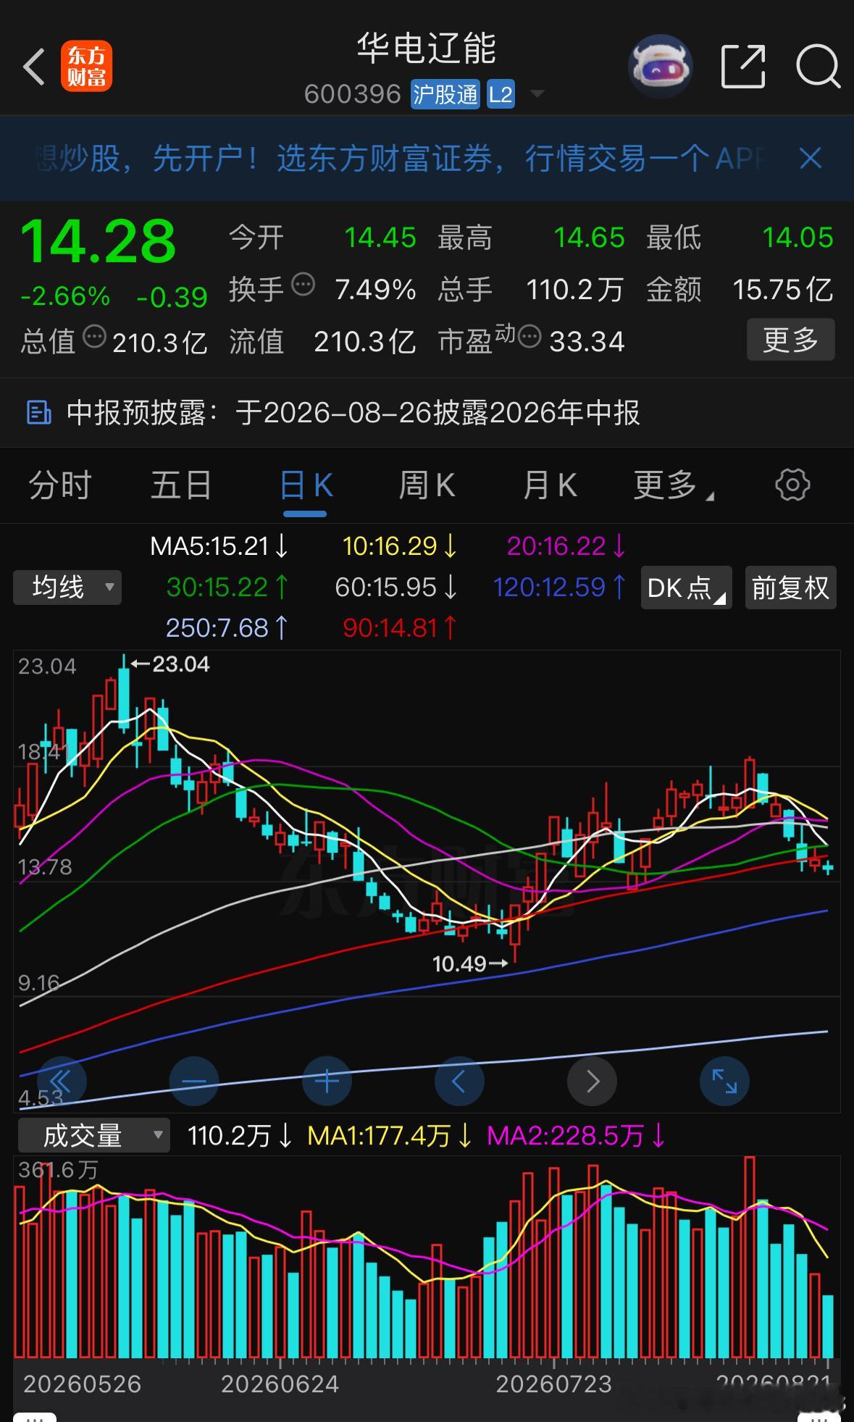Move chart left with arrow icon
The image size is (854, 1422).
(459, 1082)
